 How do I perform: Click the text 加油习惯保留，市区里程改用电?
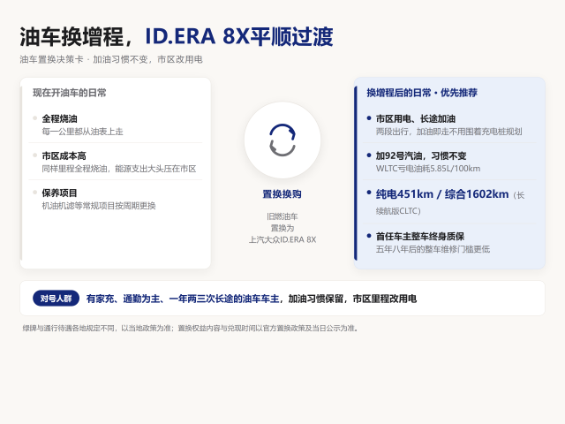click(352, 299)
